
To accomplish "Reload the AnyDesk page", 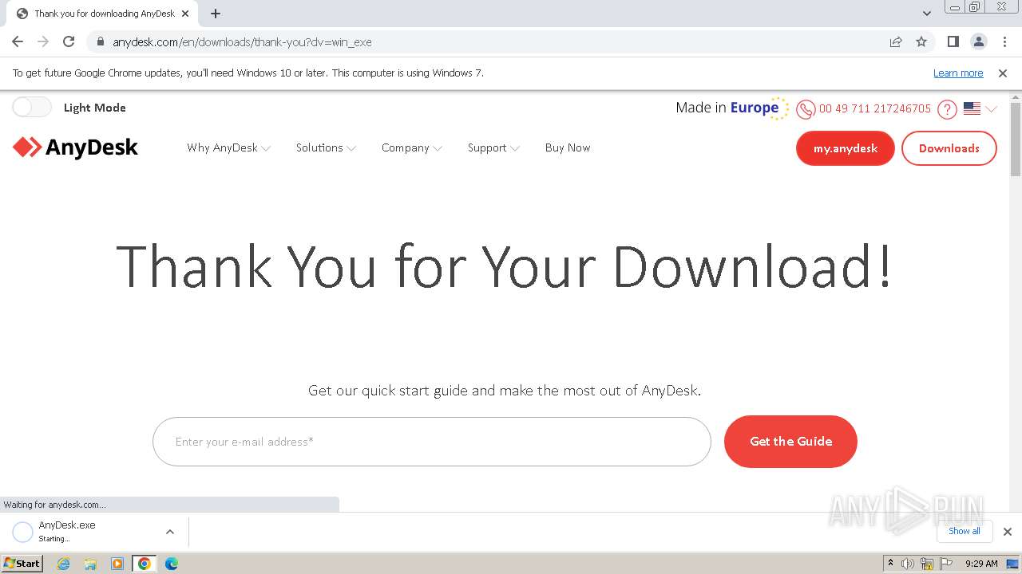I will (69, 41).
